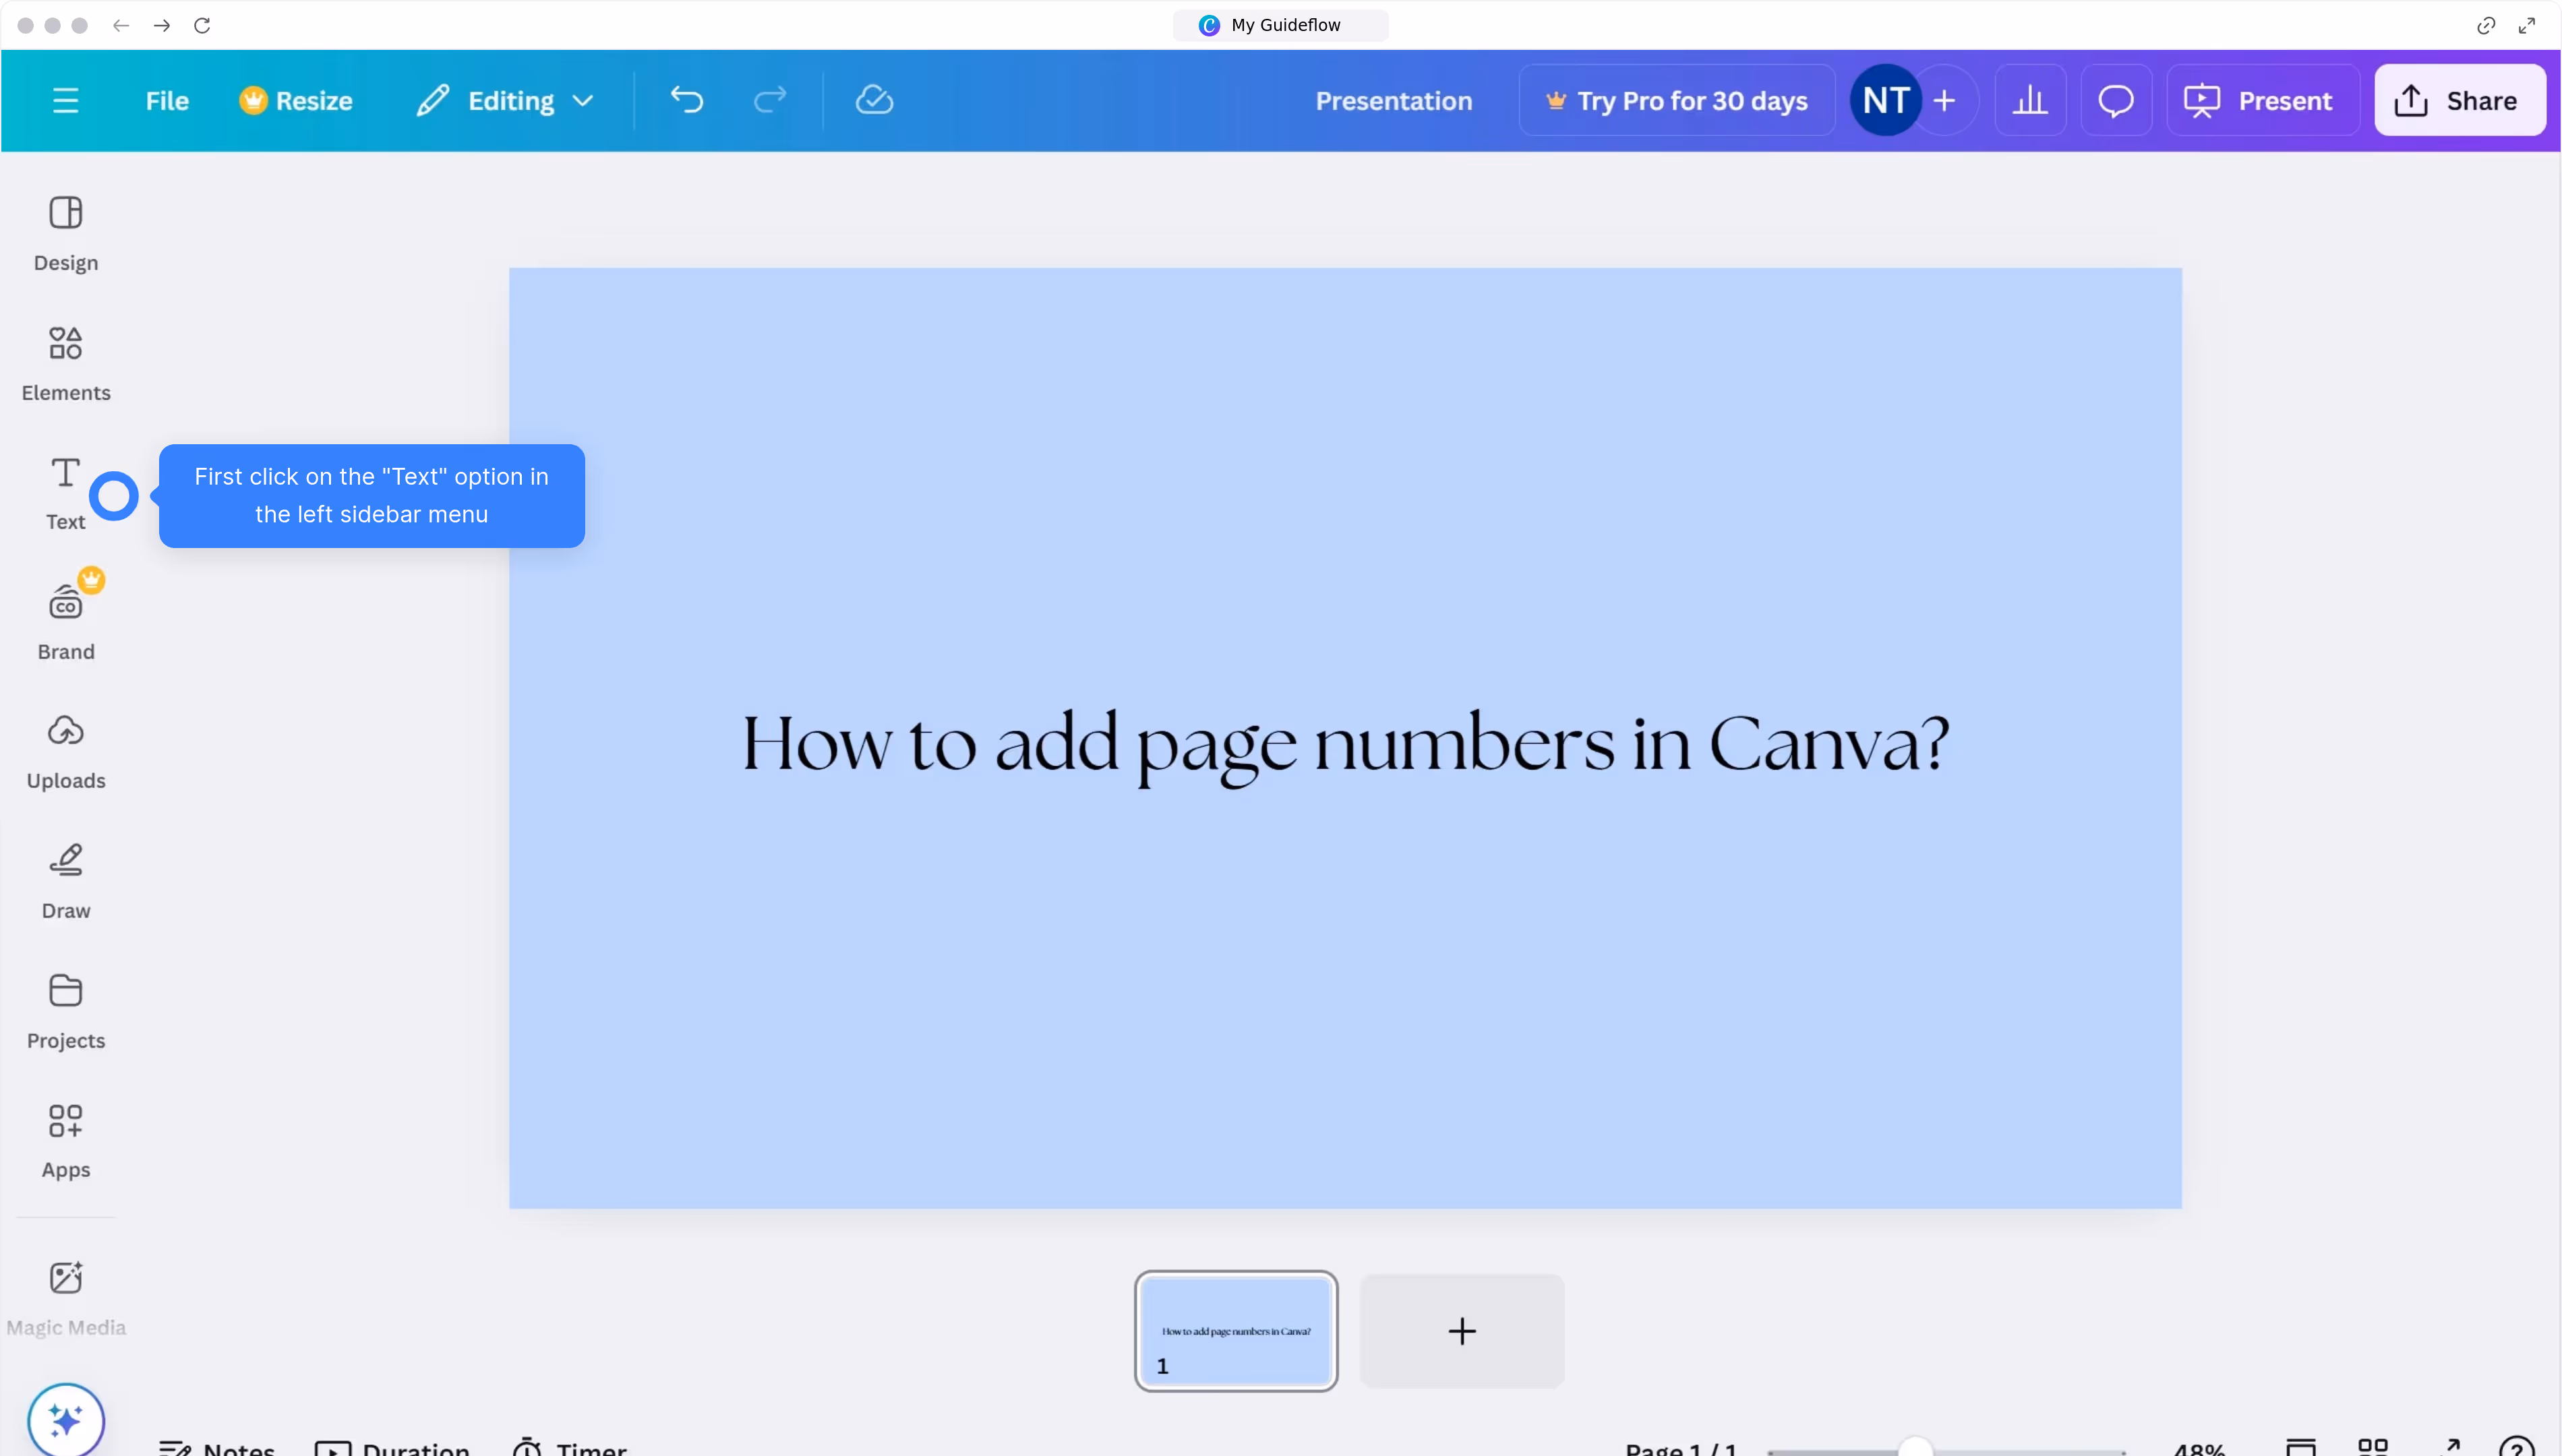The width and height of the screenshot is (2562, 1456).
Task: Open the File menu
Action: pyautogui.click(x=167, y=100)
